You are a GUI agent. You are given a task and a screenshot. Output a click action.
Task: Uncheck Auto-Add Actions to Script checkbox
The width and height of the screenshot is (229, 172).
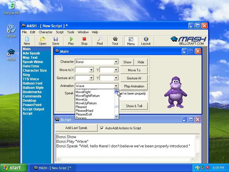click(x=102, y=128)
